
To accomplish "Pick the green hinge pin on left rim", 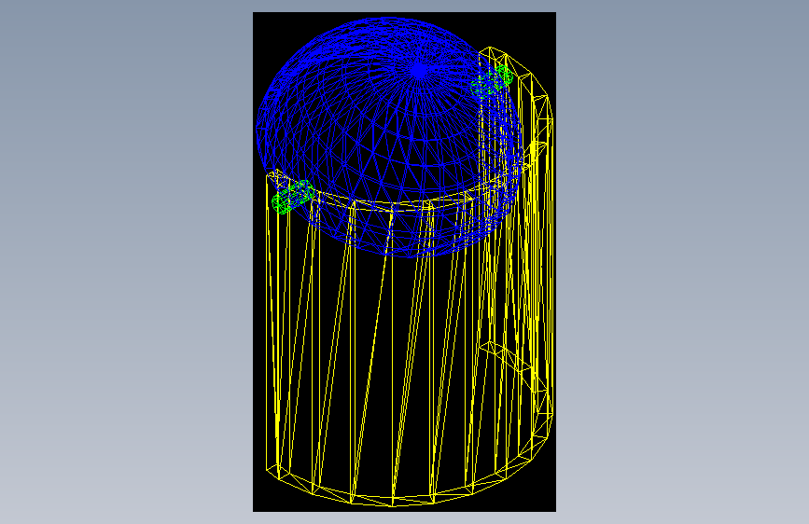I will [292, 197].
